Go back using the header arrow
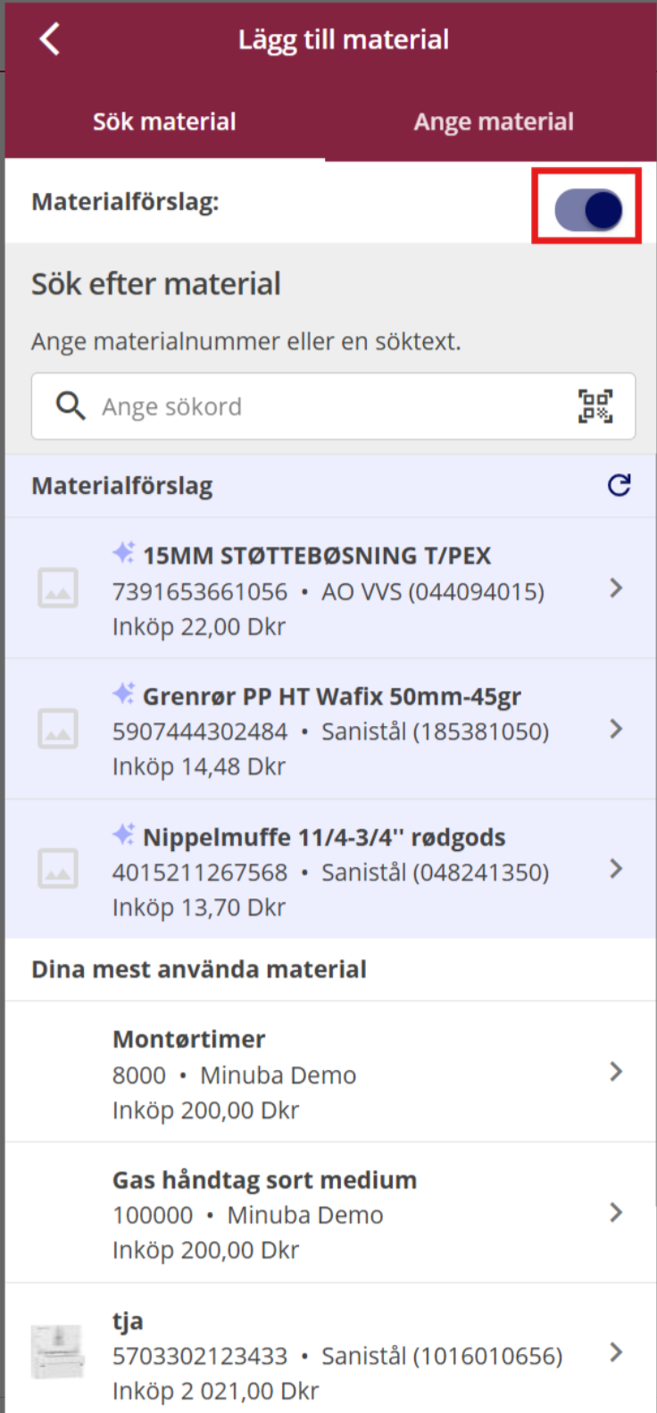 (x=50, y=39)
